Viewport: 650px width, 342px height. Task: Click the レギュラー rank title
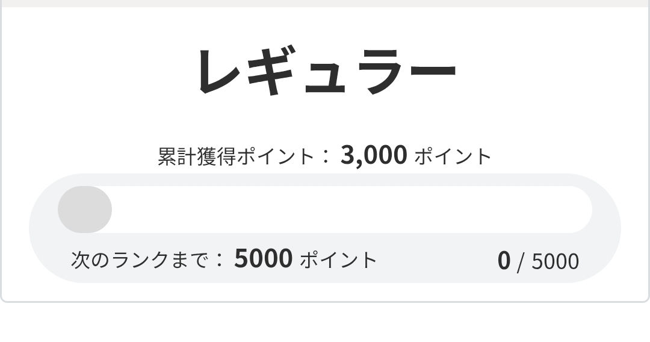tap(326, 71)
